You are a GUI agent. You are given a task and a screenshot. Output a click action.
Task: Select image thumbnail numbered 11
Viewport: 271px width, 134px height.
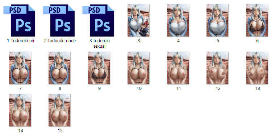[178, 68]
